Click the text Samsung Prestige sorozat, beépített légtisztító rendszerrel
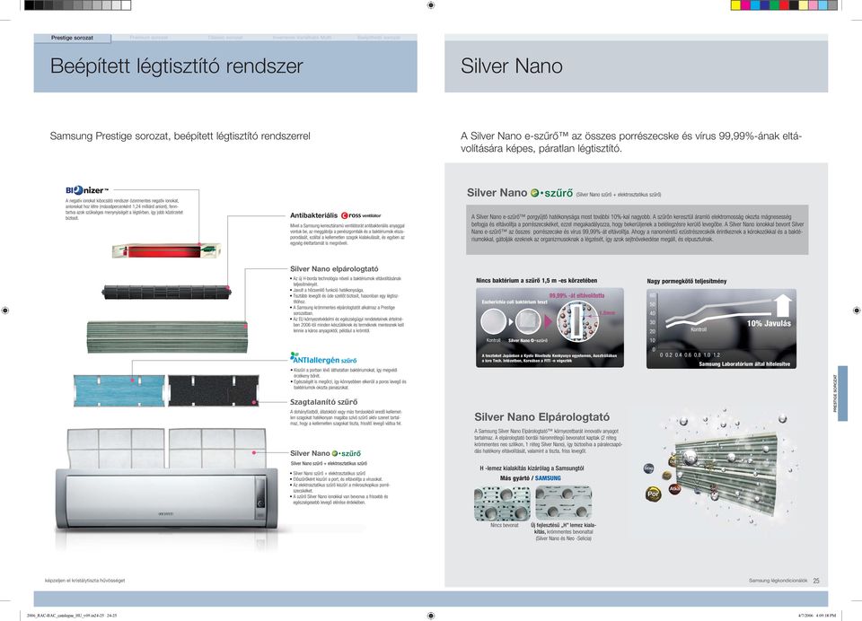Image resolution: width=862 pixels, height=621 pixels. pos(180,136)
